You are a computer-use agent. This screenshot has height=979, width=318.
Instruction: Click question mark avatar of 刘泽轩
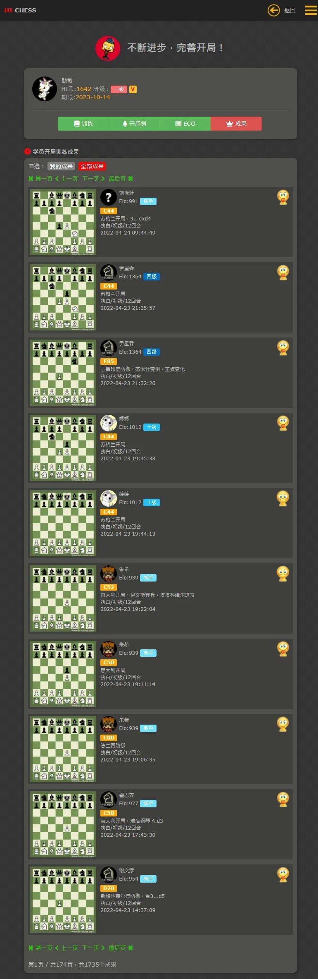click(109, 197)
